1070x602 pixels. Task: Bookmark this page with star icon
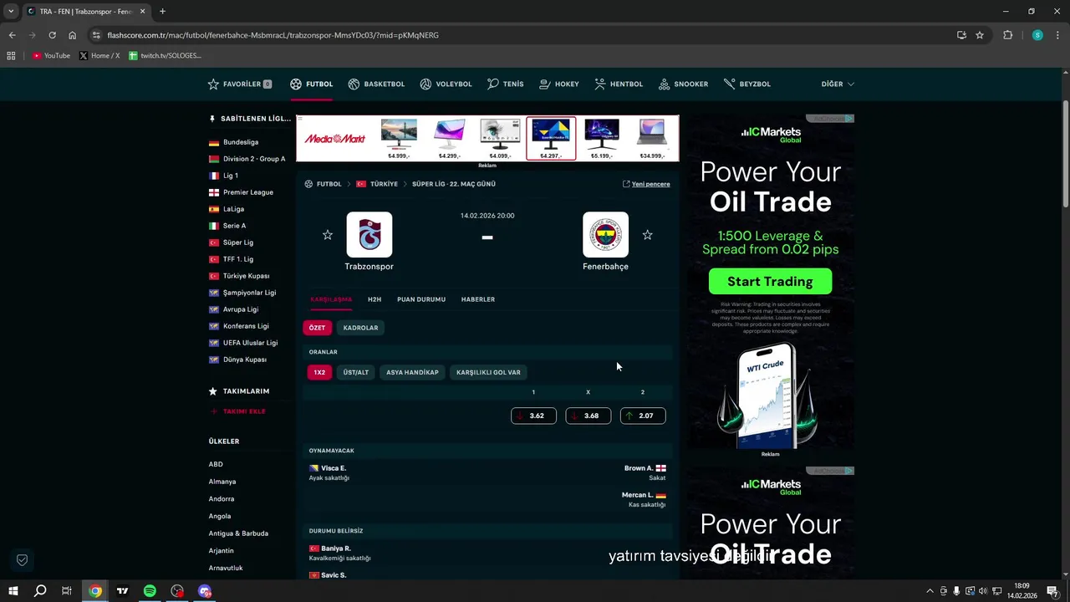(x=980, y=35)
